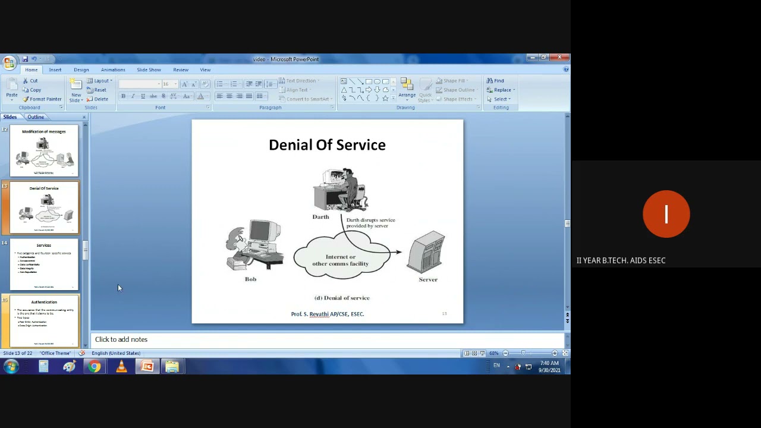The width and height of the screenshot is (761, 428).
Task: Toggle strikethrough formatting
Action: tap(153, 96)
